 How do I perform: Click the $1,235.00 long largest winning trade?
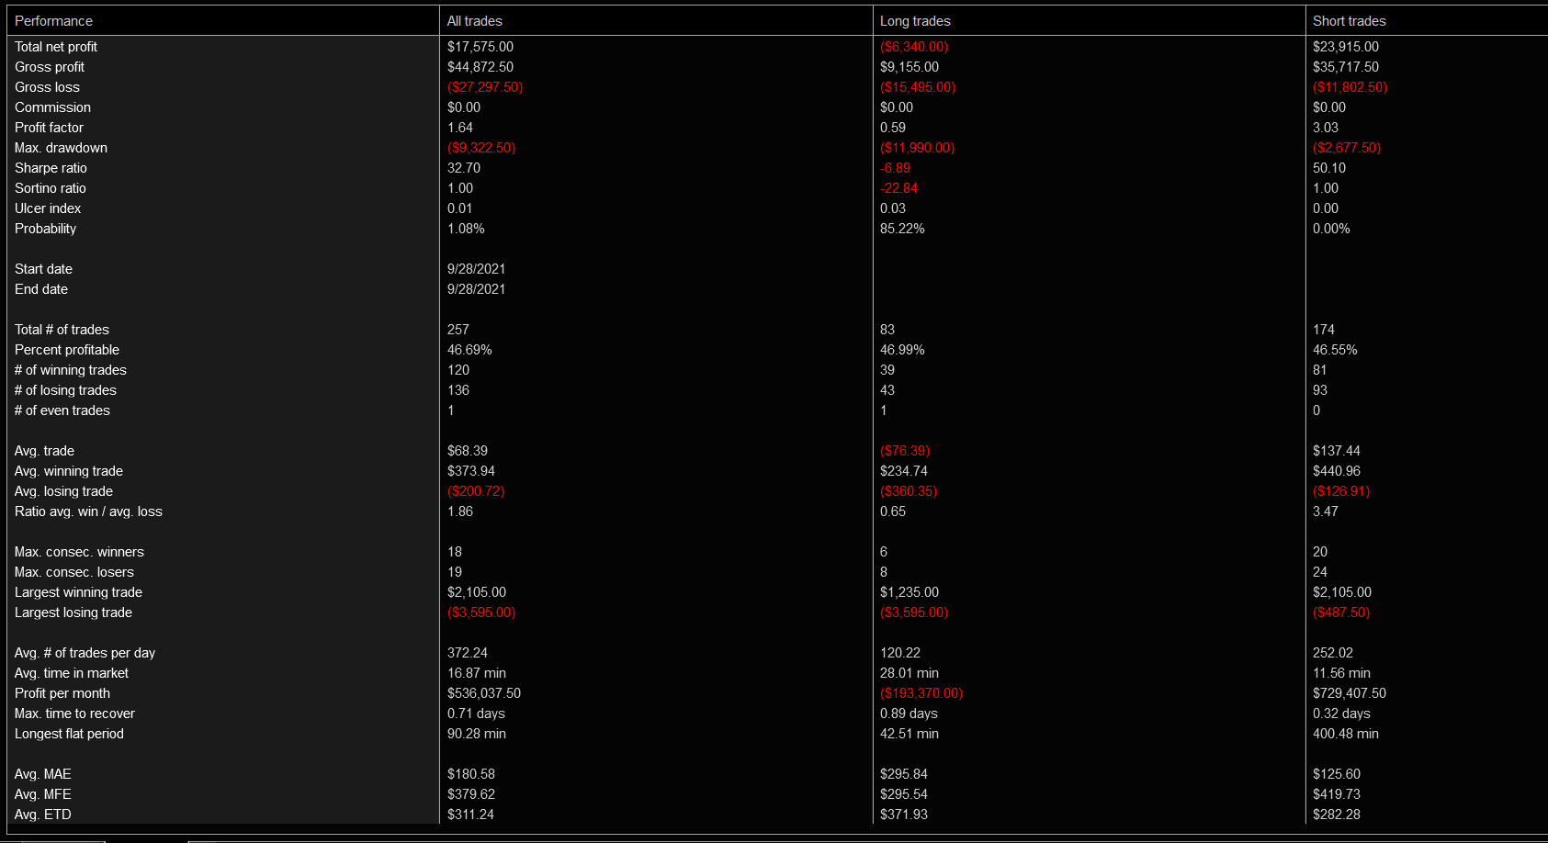(x=910, y=592)
